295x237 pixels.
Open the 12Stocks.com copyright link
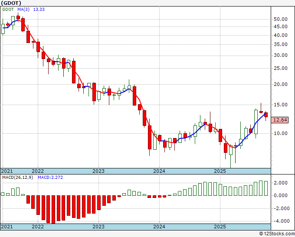(x=277, y=234)
